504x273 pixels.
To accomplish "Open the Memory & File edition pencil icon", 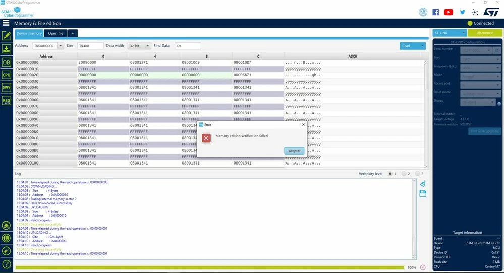I will tap(7, 36).
